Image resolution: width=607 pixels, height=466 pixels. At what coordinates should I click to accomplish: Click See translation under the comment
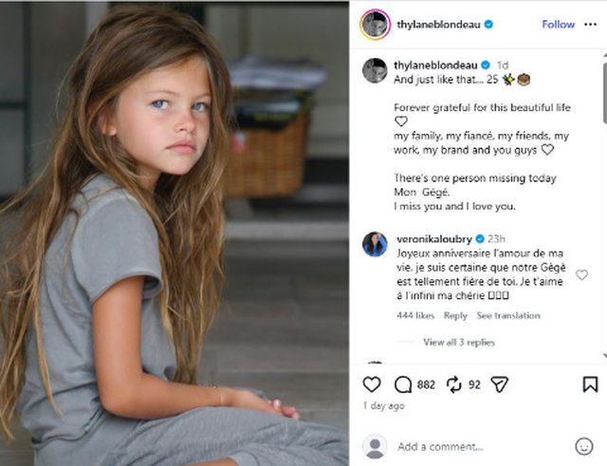[508, 315]
